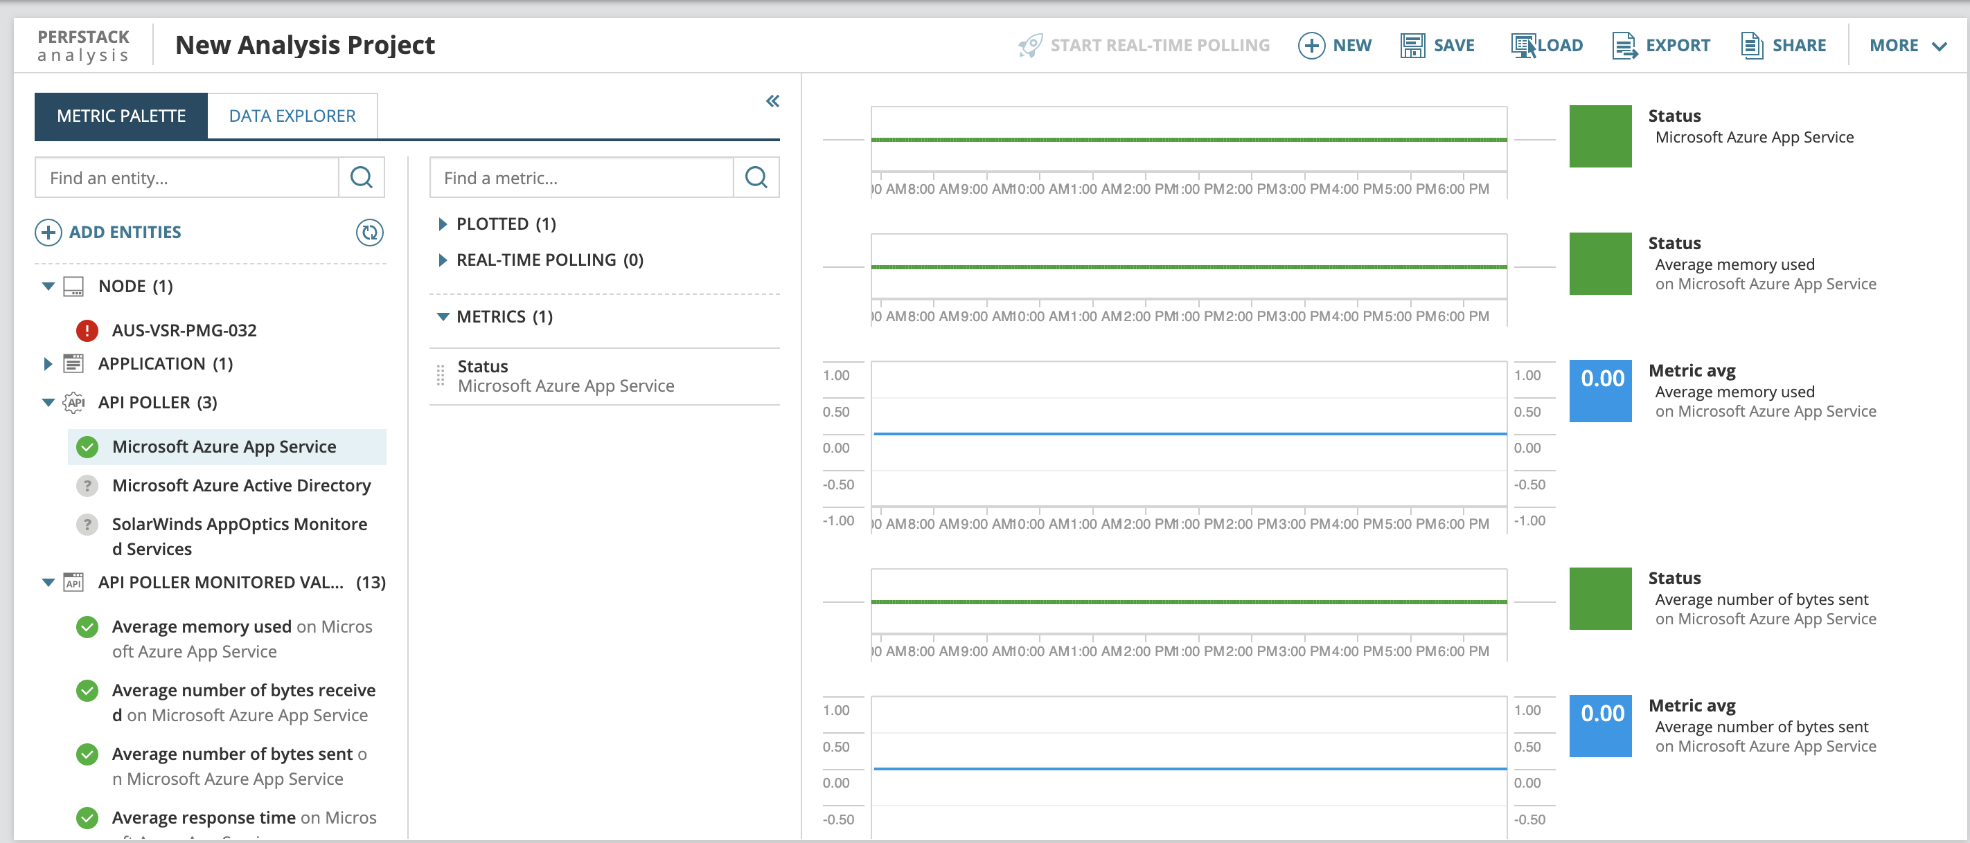Select the METRIC PALETTE tab
This screenshot has height=843, width=1970.
(x=121, y=116)
